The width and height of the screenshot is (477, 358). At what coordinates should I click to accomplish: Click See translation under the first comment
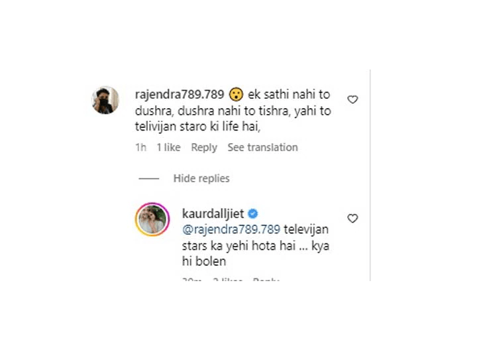(262, 147)
